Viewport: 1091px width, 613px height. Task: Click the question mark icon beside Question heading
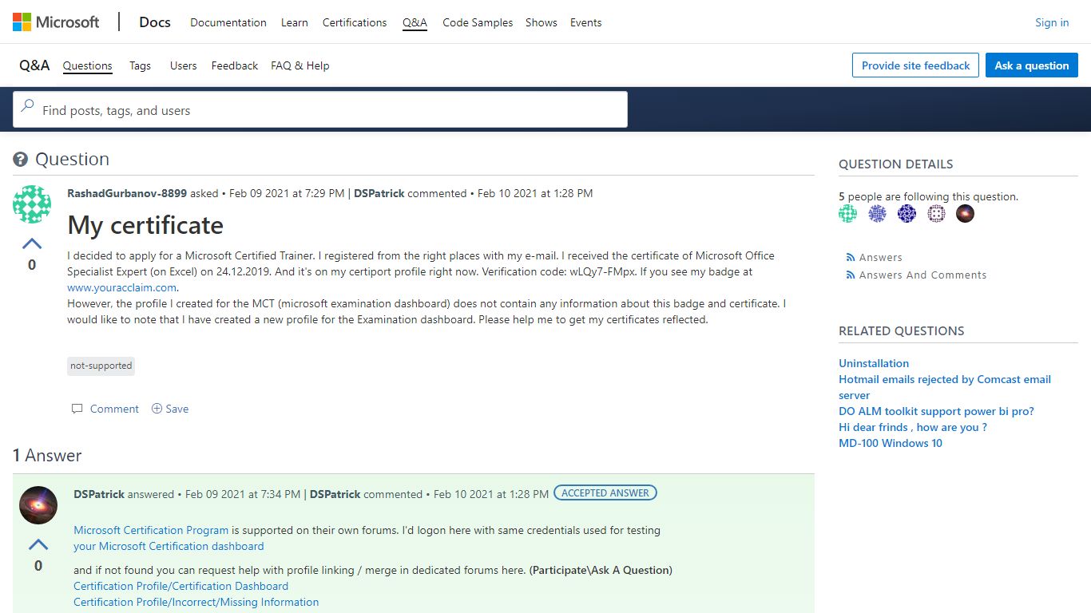21,160
